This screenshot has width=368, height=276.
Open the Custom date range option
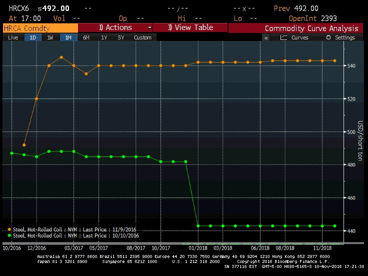click(x=142, y=37)
